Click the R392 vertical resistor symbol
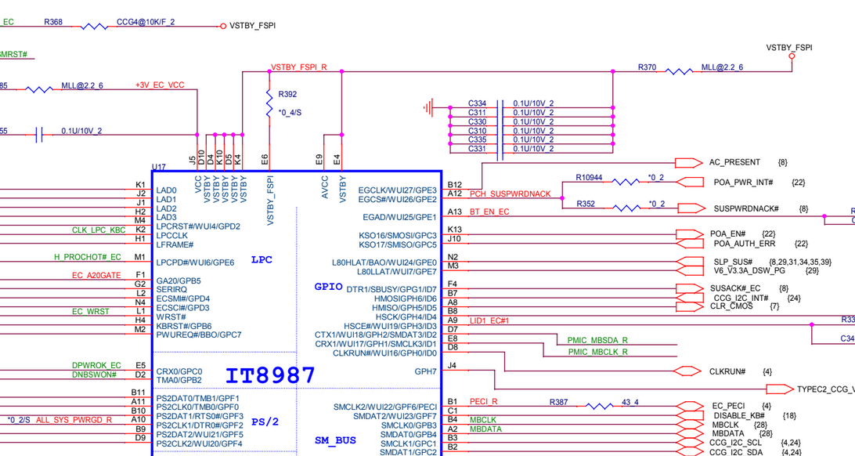This screenshot has height=456, width=855. pyautogui.click(x=269, y=103)
